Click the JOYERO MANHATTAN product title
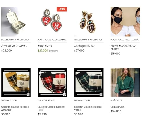Viewport: 142px width, 121px height. (14, 46)
